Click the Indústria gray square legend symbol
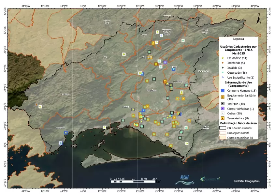This screenshot has height=194, width=274. (x=223, y=104)
